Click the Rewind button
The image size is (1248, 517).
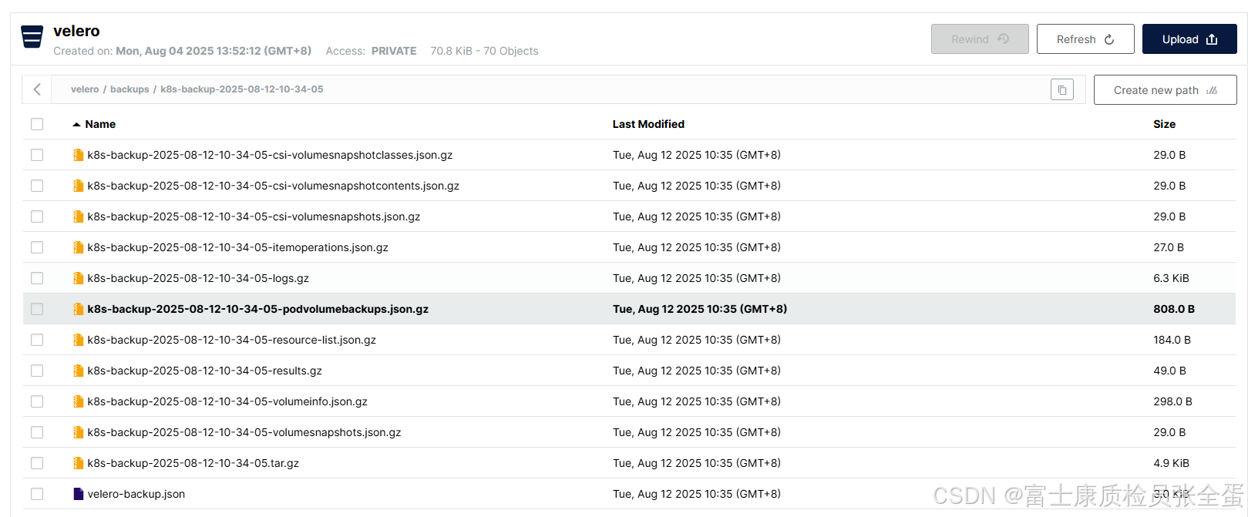(x=980, y=39)
